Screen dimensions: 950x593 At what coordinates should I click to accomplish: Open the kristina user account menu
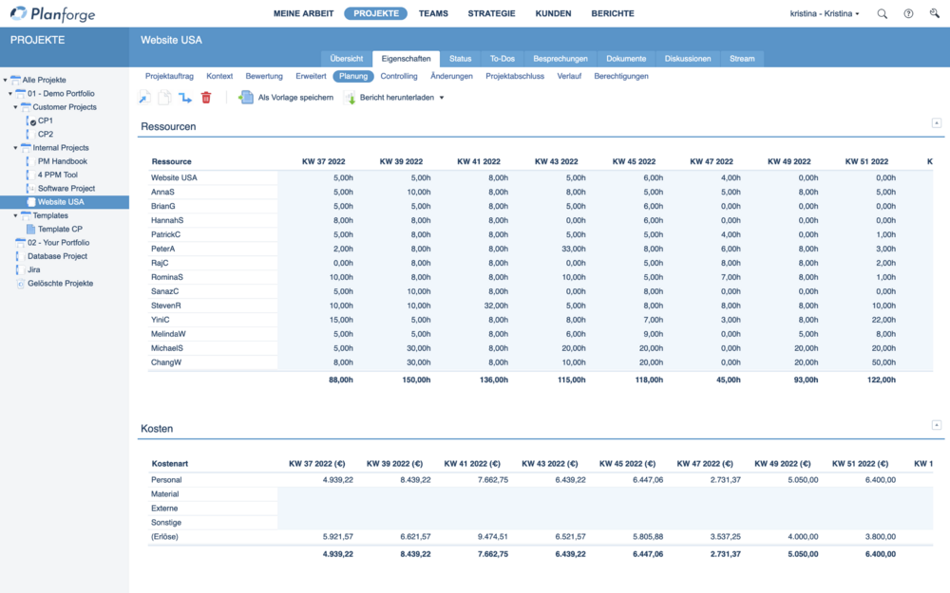(824, 14)
